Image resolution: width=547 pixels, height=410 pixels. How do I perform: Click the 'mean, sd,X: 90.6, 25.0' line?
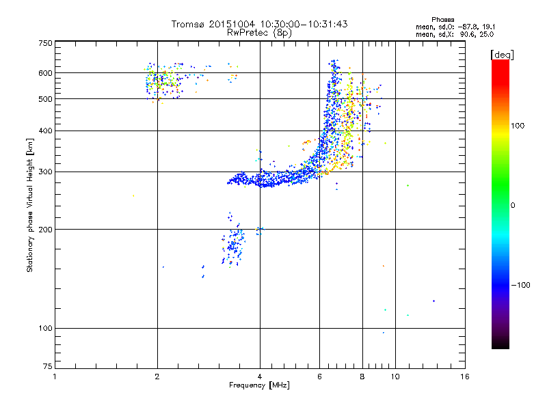click(455, 34)
